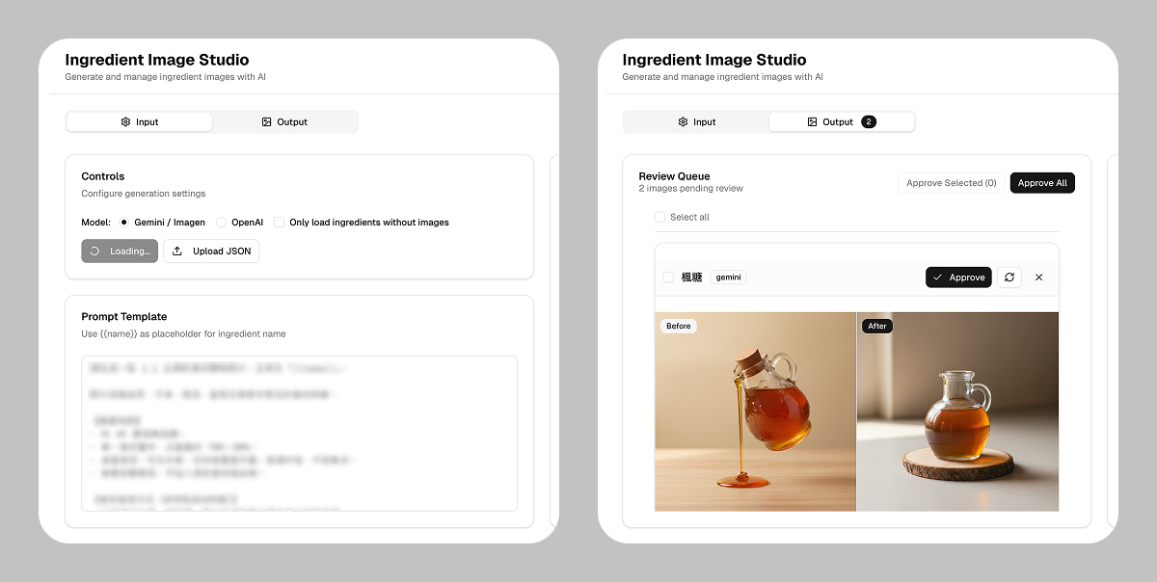Click image icon on left panel's Output tab
Image resolution: width=1157 pixels, height=582 pixels.
coord(266,122)
